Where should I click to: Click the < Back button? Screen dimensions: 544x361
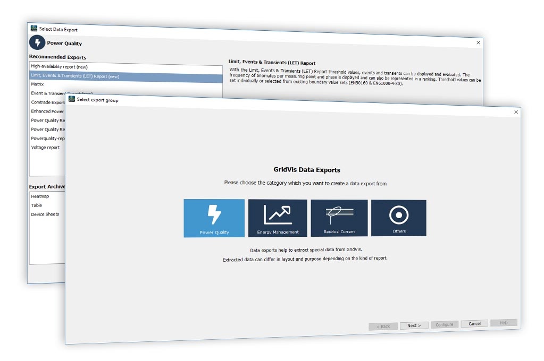pyautogui.click(x=383, y=326)
